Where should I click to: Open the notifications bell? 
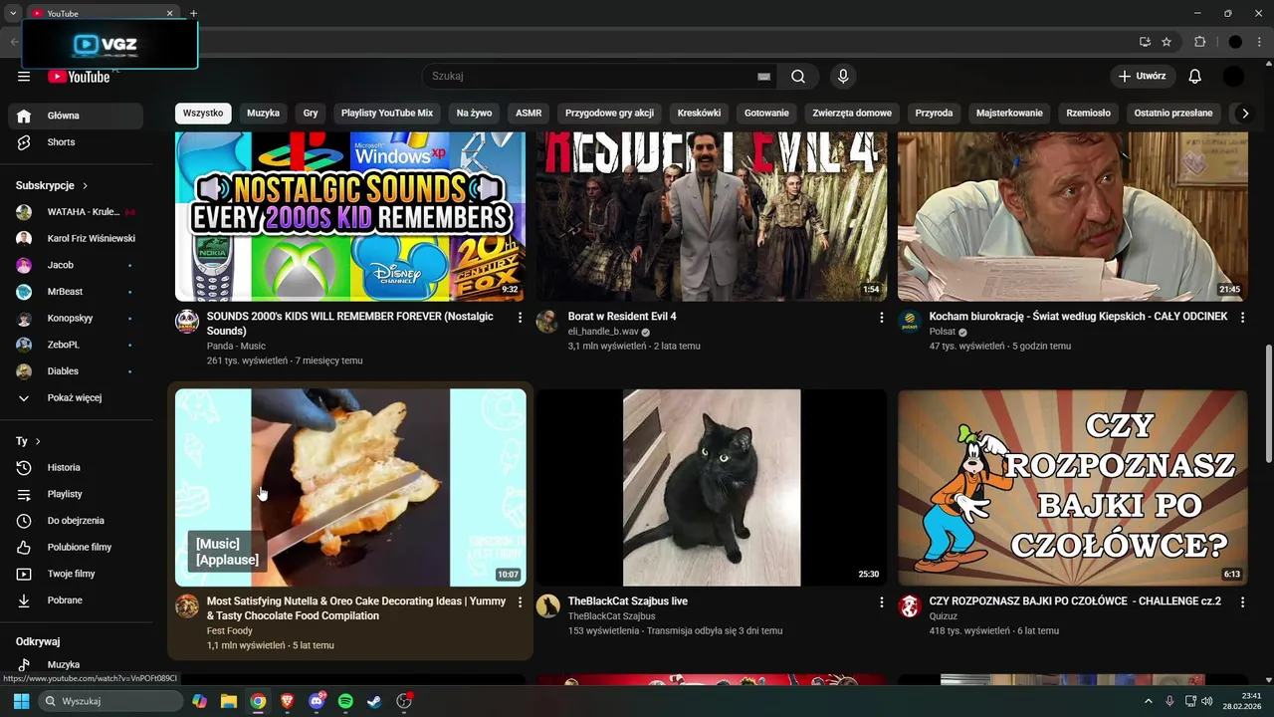1195,77
